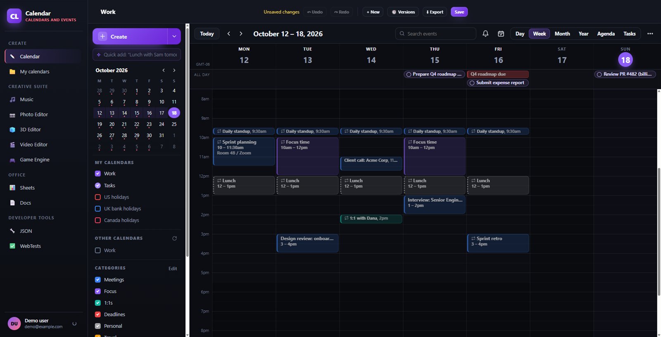Open the Sprint planning event on Monday

click(244, 151)
